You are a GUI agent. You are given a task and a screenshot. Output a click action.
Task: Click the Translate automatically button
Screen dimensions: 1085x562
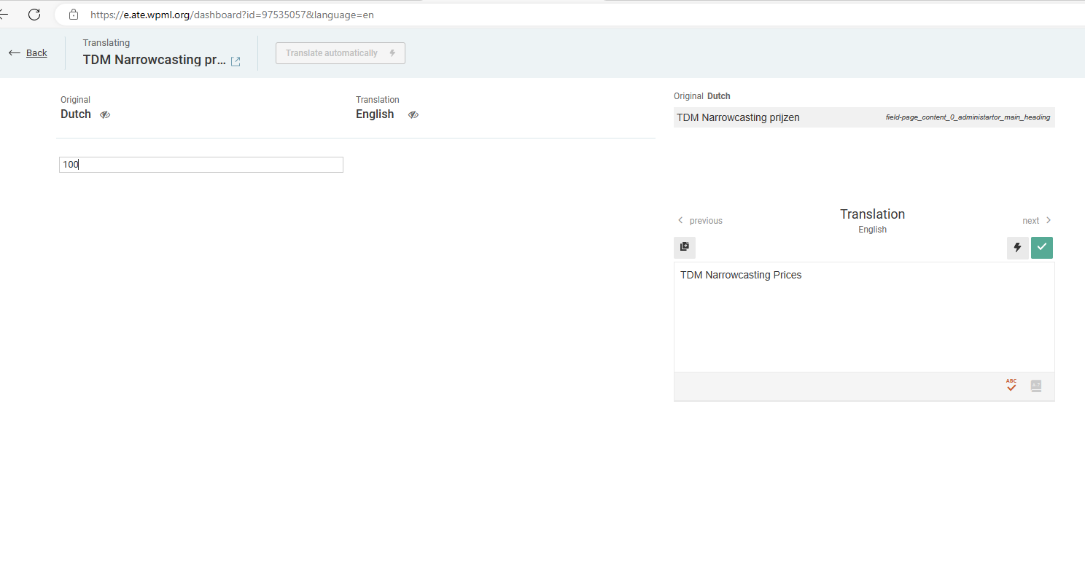[341, 53]
